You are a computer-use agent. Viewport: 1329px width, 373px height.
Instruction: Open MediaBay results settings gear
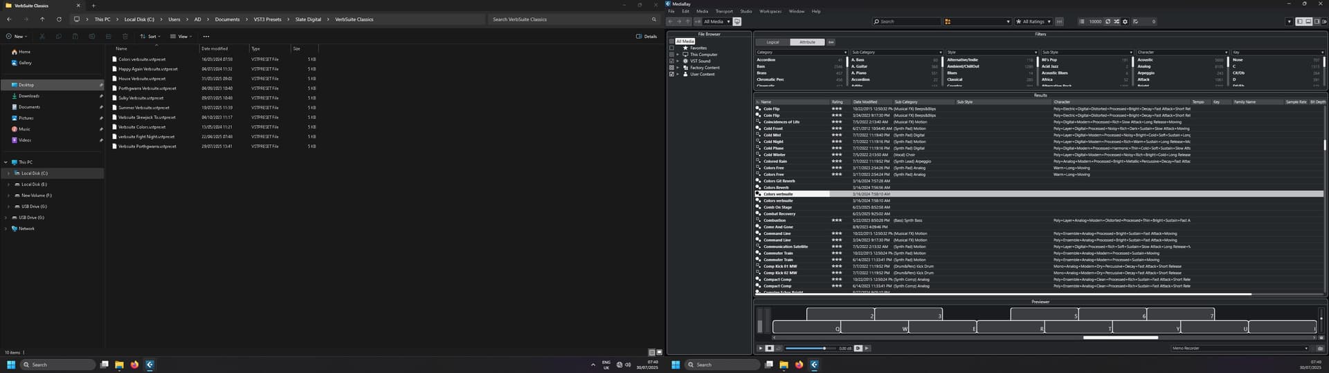(1125, 21)
